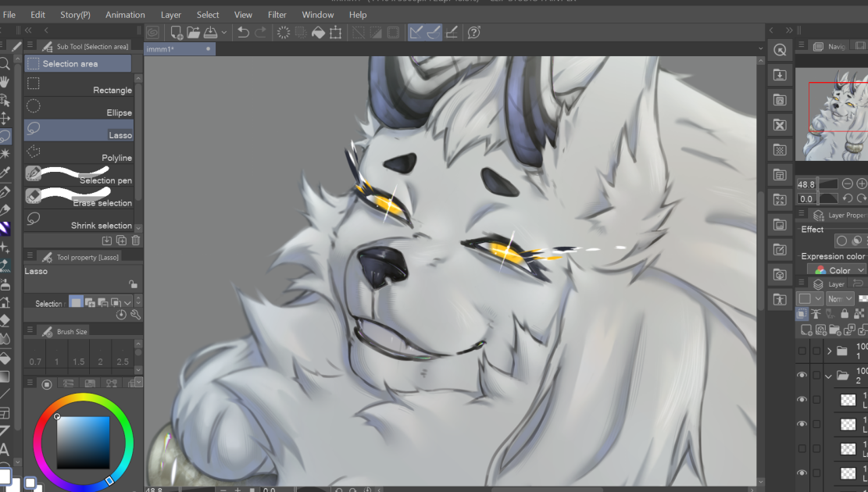Viewport: 868px width, 492px height.
Task: Select the Object operation tool
Action: (5, 100)
